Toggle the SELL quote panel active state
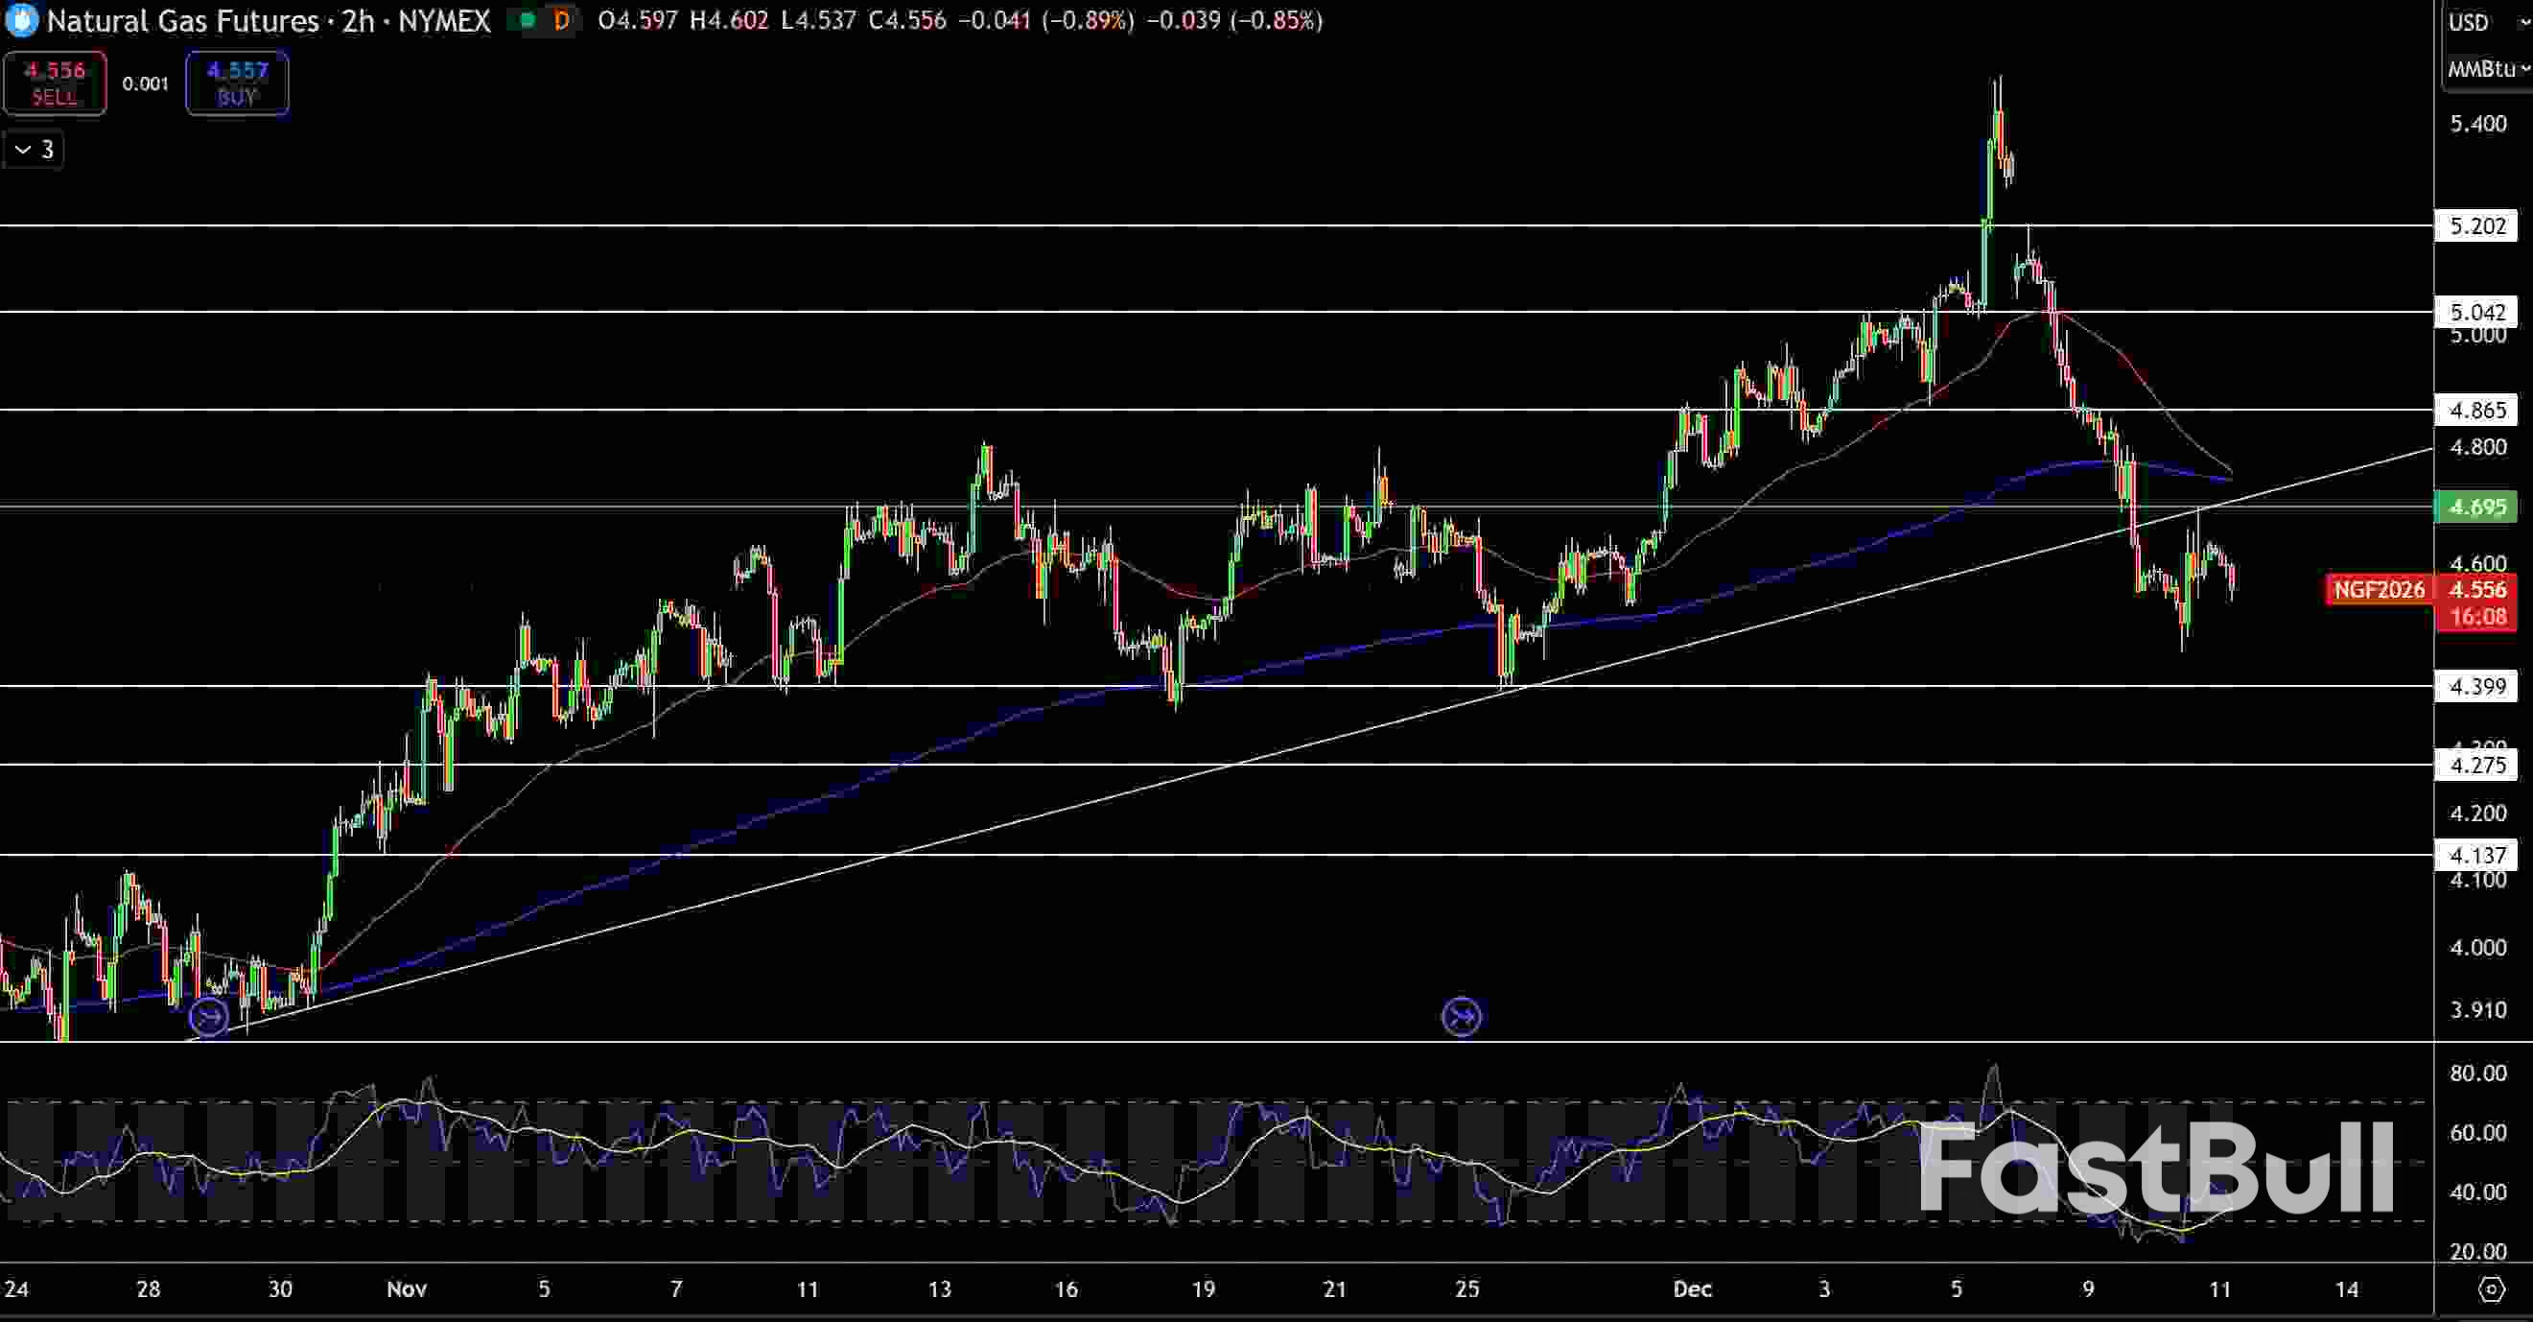Image resolution: width=2533 pixels, height=1322 pixels. [55, 83]
